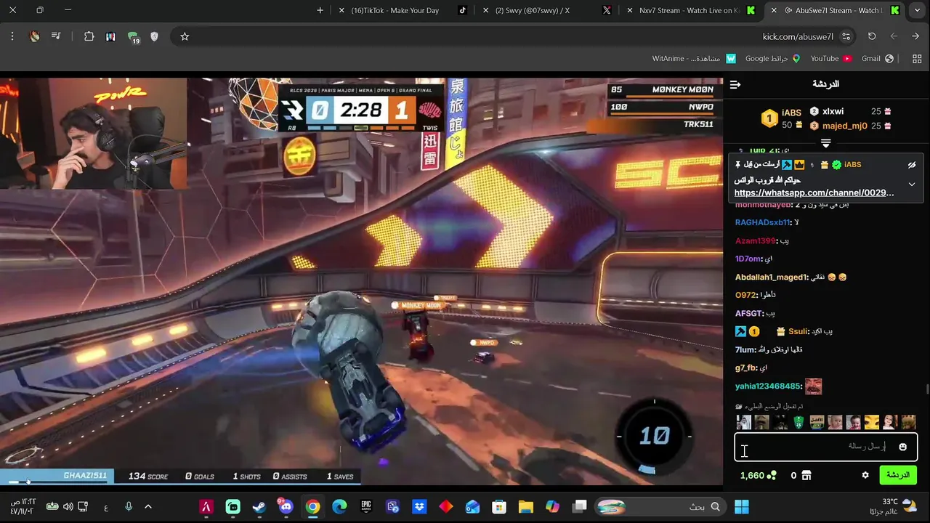Click the shield extension icon
The width and height of the screenshot is (930, 523).
tap(154, 36)
